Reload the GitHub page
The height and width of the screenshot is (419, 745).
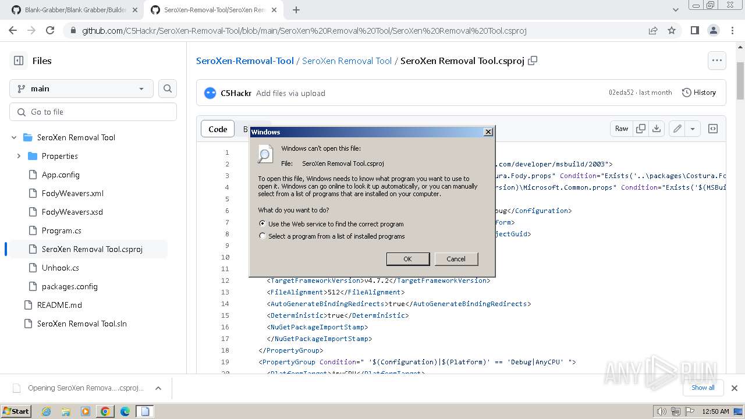coord(50,30)
